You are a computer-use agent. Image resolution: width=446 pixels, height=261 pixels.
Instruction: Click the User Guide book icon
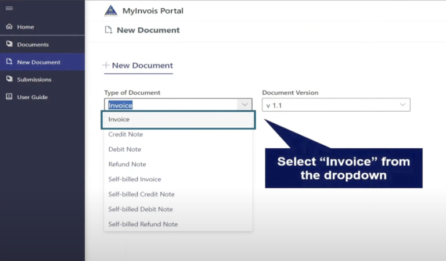[9, 96]
